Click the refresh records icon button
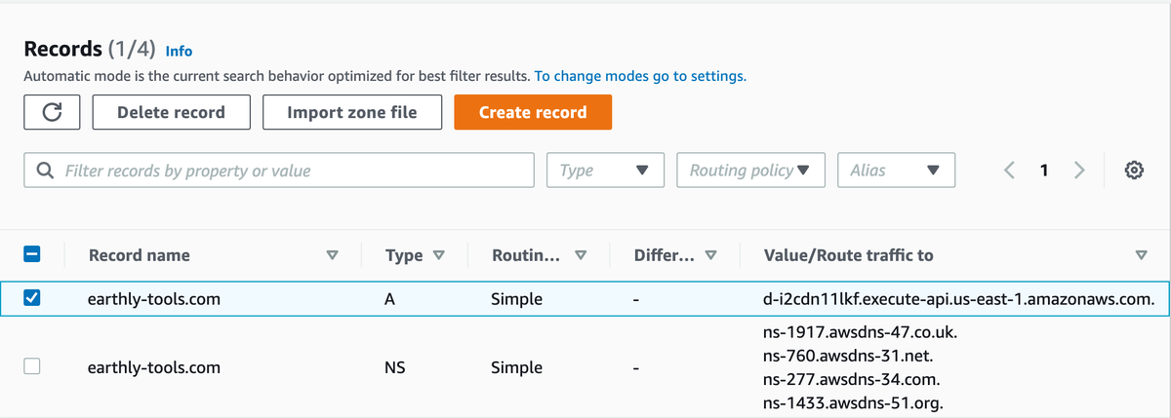1171x418 pixels. pyautogui.click(x=52, y=112)
